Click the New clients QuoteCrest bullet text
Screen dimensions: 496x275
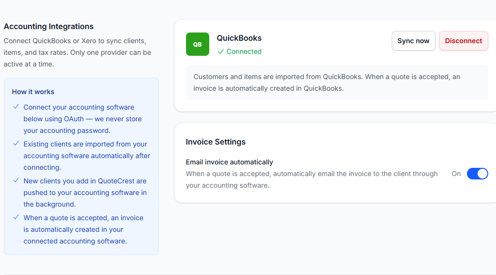[x=85, y=193]
